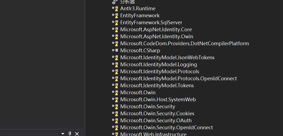Click the Microsoft.Owin.Security.OAuth reference icon
The height and width of the screenshot is (136, 283).
tap(115, 121)
